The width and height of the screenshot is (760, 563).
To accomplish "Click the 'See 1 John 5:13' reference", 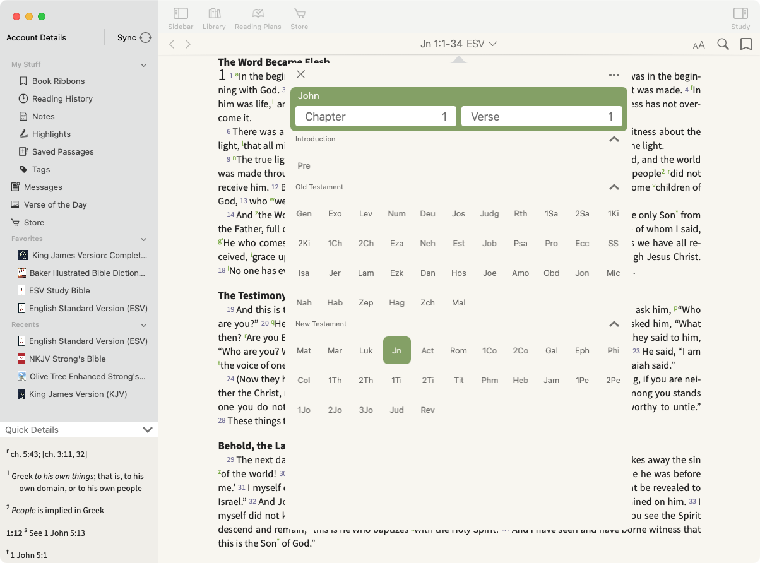I will (x=57, y=533).
